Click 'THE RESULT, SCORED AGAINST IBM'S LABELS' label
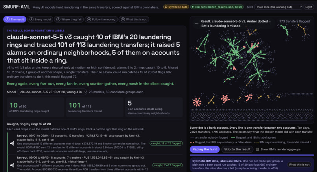Screen dimensions: 317x172 [35, 31]
